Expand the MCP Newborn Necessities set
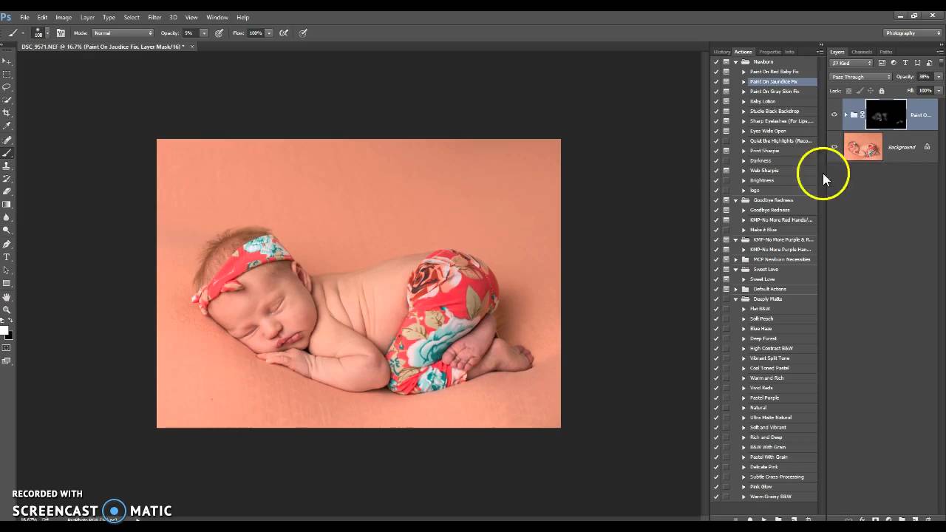This screenshot has width=946, height=532. click(735, 259)
